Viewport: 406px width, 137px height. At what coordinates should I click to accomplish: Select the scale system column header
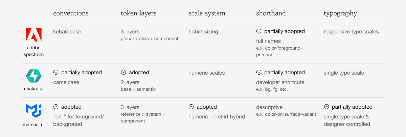click(x=207, y=13)
